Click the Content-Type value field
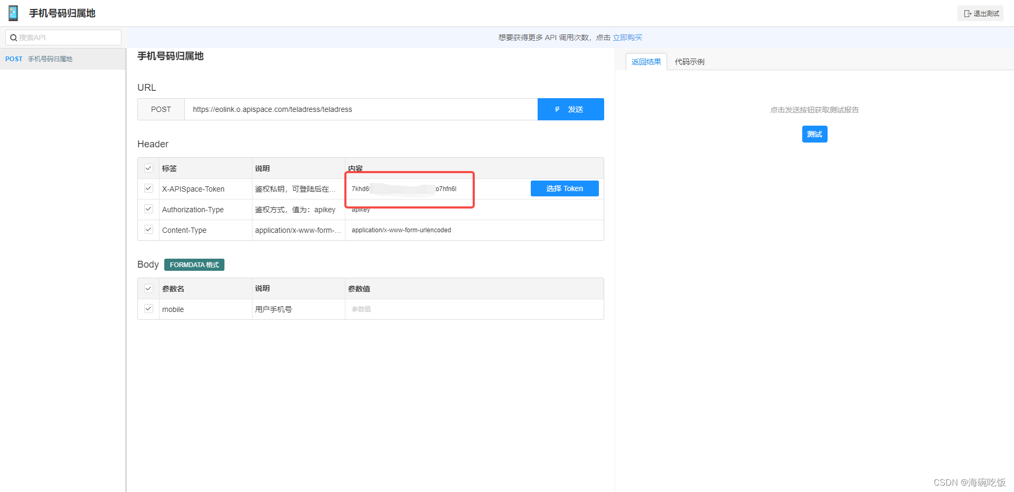The image size is (1014, 492). tap(474, 230)
